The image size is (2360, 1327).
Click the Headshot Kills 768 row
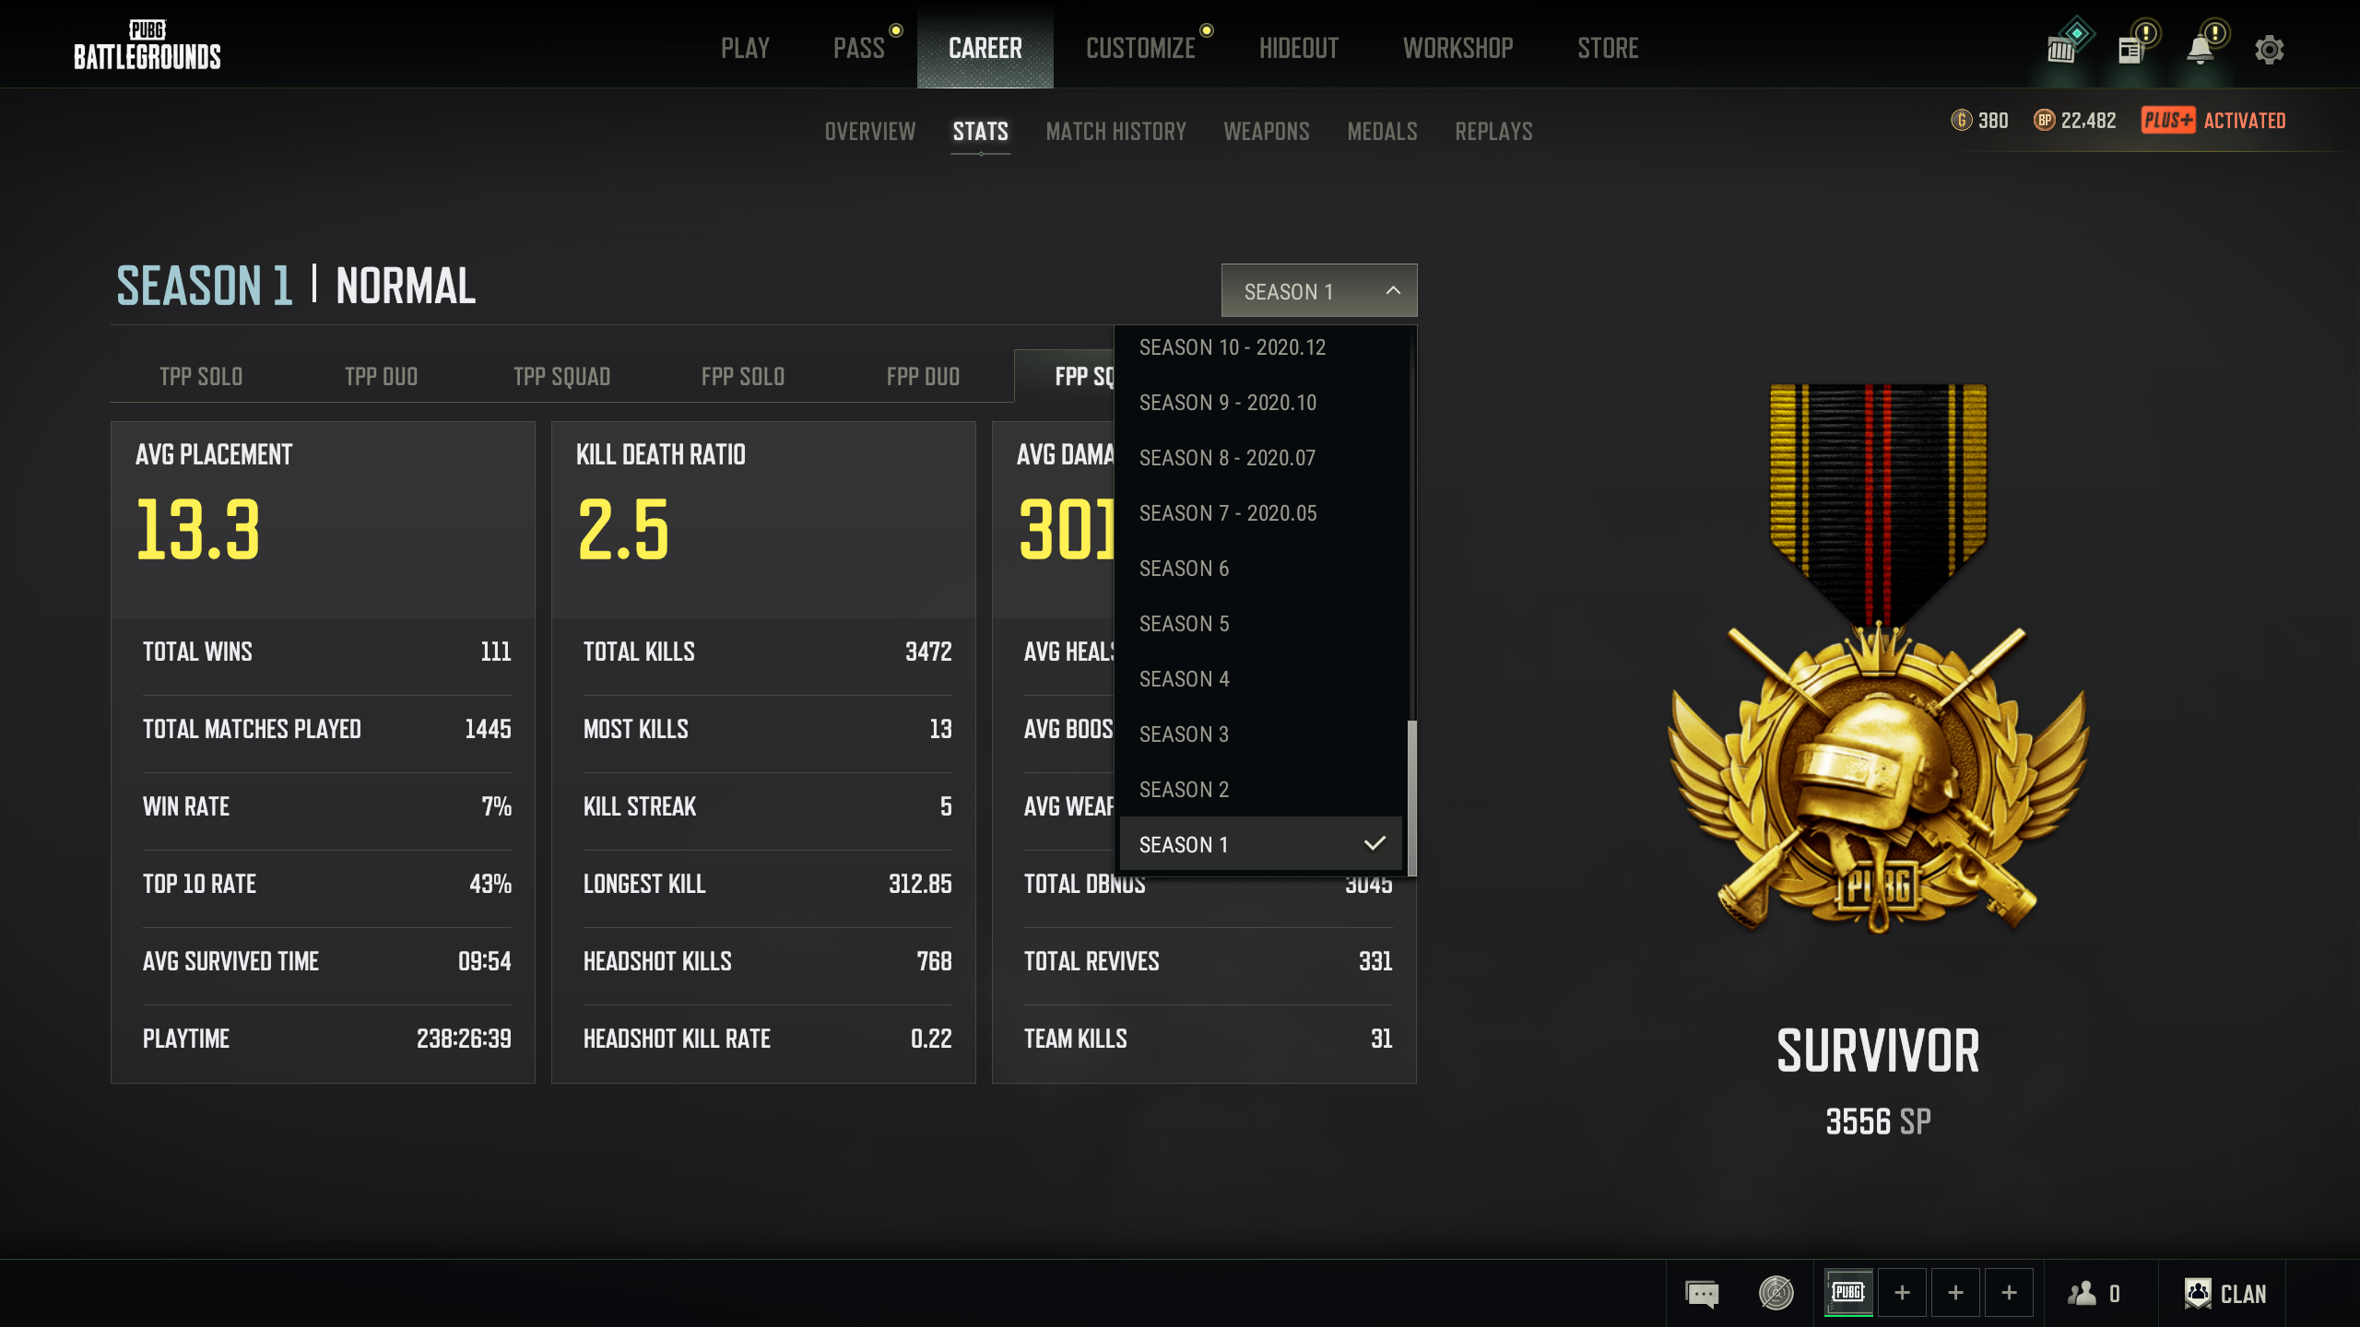tap(767, 961)
